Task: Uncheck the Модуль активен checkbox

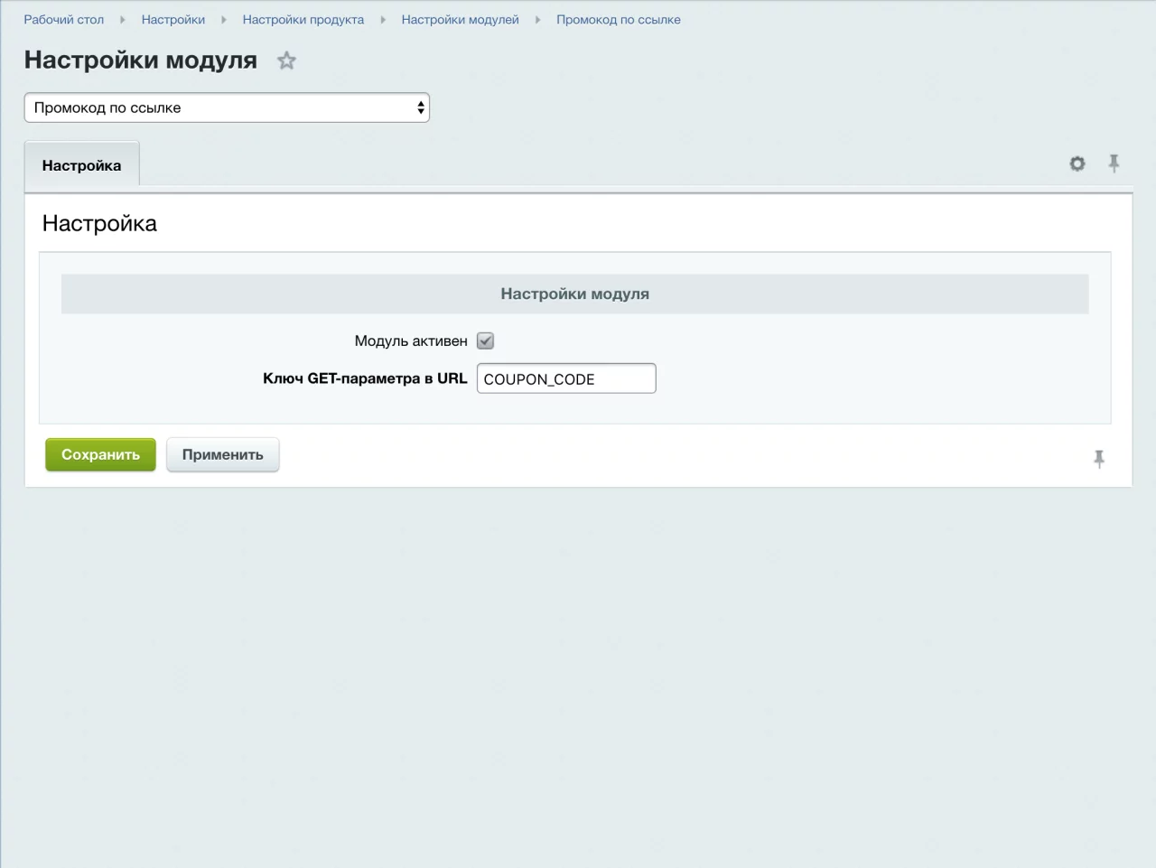Action: pyautogui.click(x=485, y=341)
